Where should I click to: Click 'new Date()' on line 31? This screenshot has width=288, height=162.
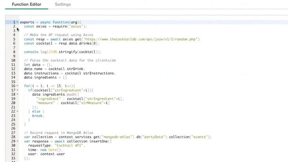[x=50, y=150]
